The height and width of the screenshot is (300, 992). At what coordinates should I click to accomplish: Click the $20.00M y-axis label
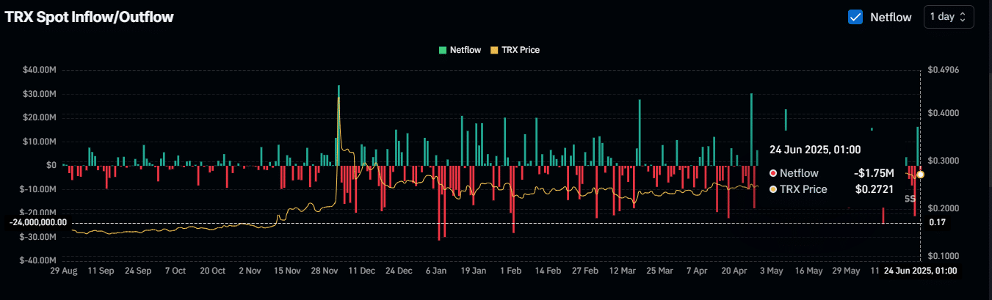coord(40,117)
